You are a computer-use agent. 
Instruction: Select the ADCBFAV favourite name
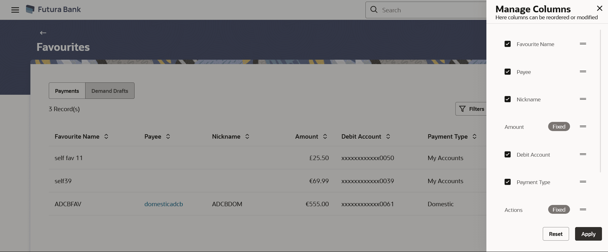pyautogui.click(x=68, y=204)
